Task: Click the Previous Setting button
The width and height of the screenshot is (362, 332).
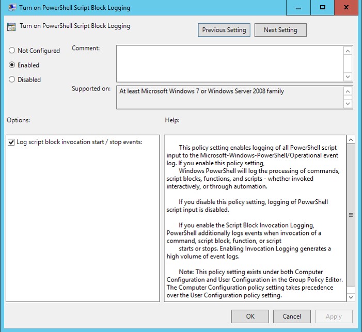Action: click(x=224, y=30)
